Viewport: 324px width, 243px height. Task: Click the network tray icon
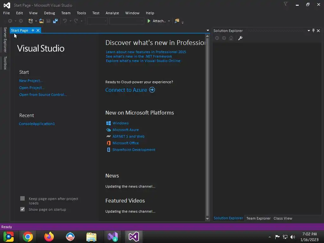click(x=285, y=237)
